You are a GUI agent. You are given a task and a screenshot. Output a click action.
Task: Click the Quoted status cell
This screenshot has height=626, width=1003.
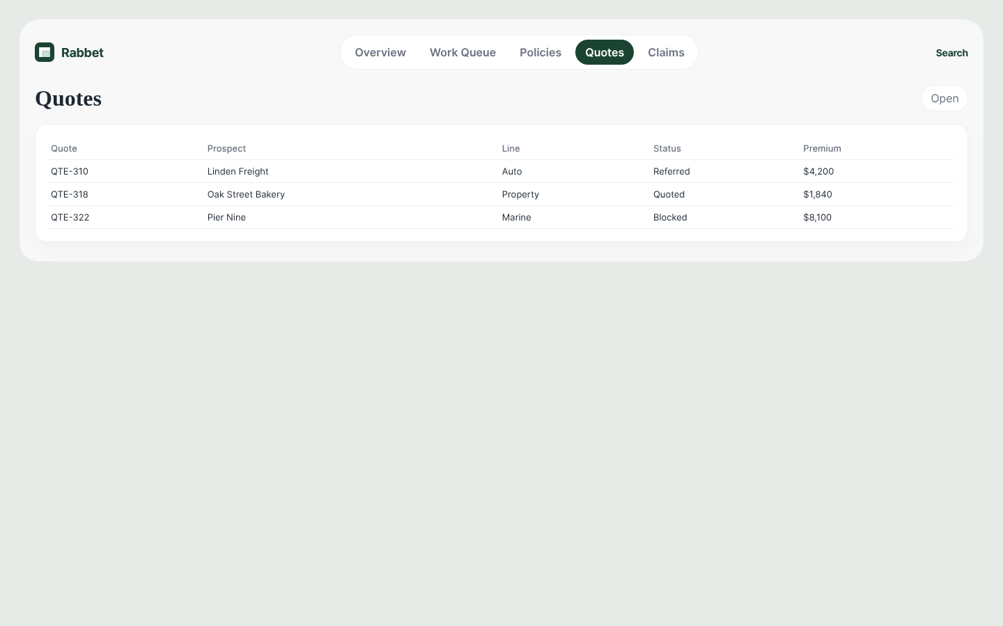tap(669, 194)
